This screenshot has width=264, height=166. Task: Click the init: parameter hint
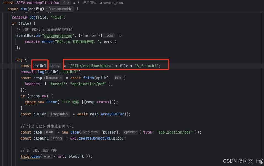pyautogui.click(x=118, y=78)
